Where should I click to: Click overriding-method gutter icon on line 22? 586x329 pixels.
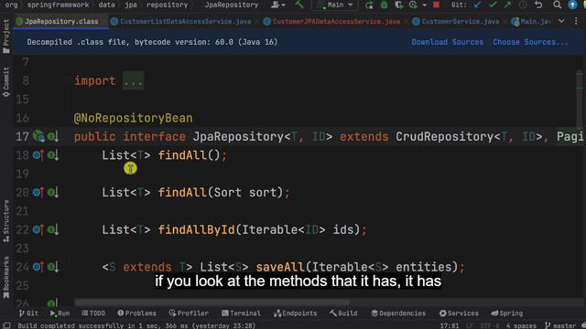click(x=38, y=229)
